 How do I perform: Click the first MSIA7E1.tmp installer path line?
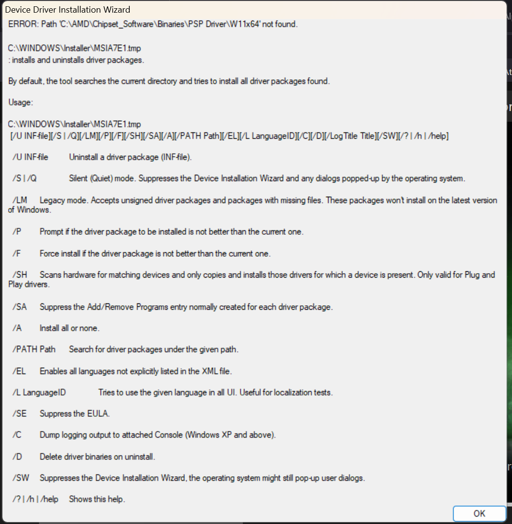click(x=74, y=48)
